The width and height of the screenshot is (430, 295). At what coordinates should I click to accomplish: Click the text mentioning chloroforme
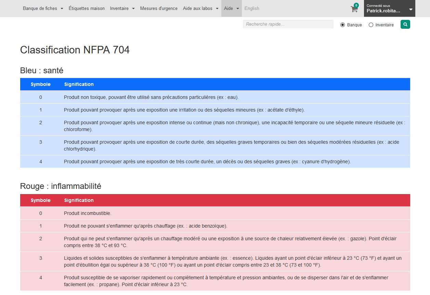pyautogui.click(x=235, y=126)
